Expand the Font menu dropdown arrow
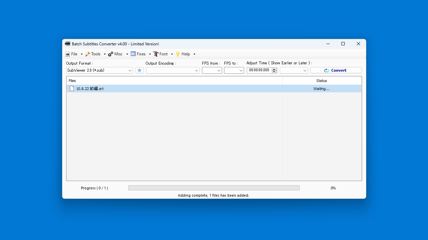 (x=172, y=54)
